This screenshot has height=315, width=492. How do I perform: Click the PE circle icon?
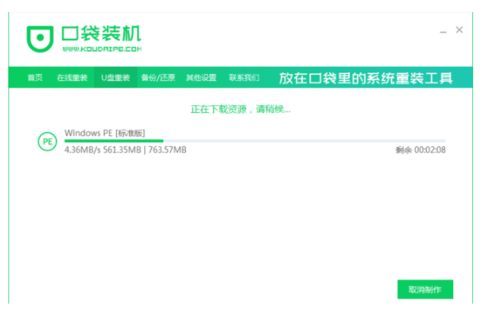click(47, 142)
